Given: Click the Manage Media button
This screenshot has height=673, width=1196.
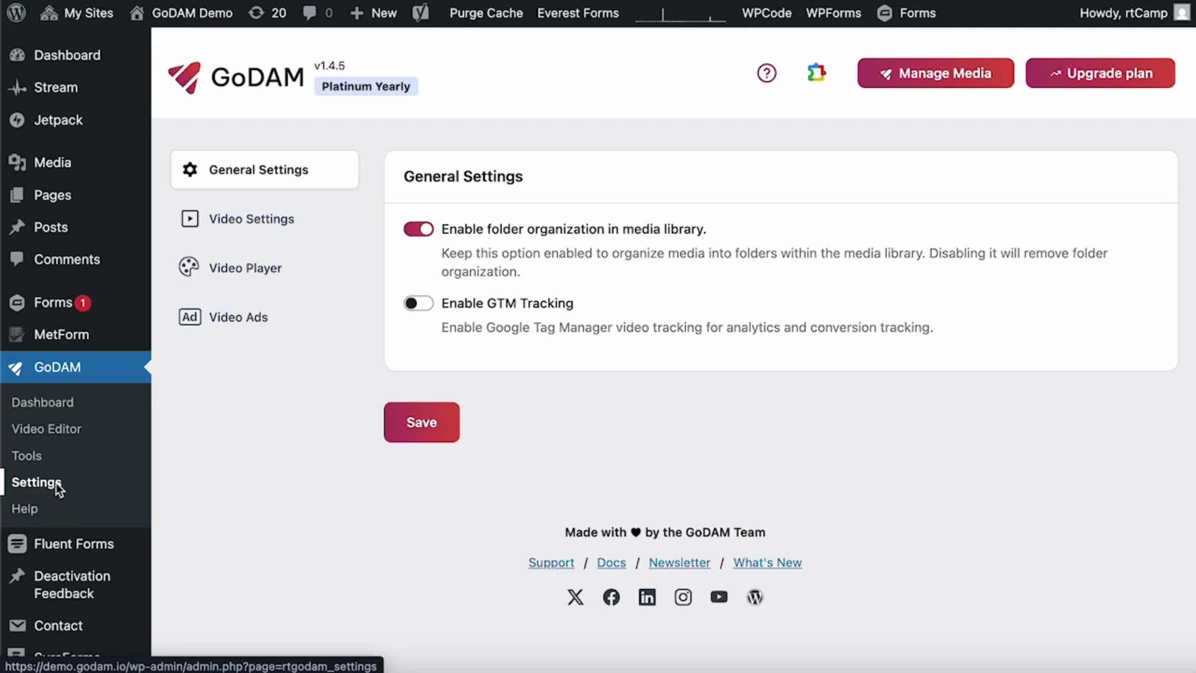Looking at the screenshot, I should (x=935, y=73).
